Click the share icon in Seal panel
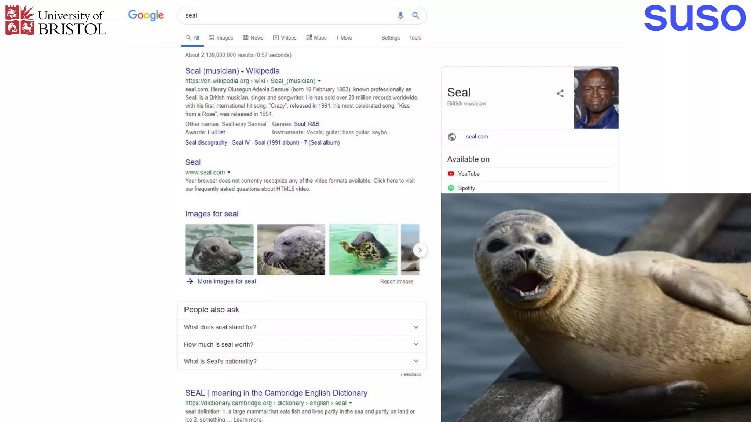This screenshot has width=751, height=422. (x=560, y=93)
